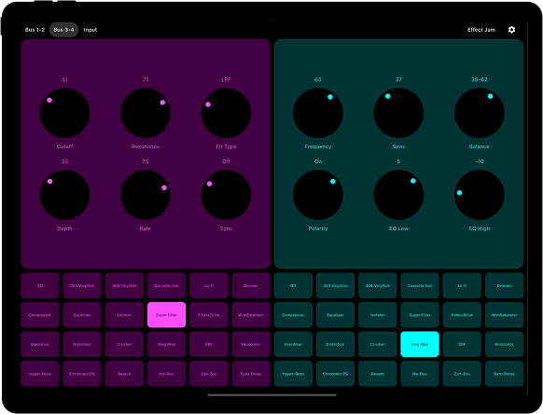
Task: Select Chromatic PS in magenta grid
Action: tap(82, 374)
